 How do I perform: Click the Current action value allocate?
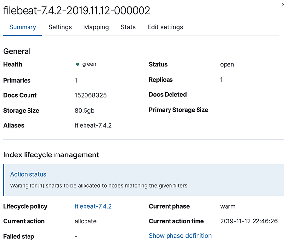85,221
